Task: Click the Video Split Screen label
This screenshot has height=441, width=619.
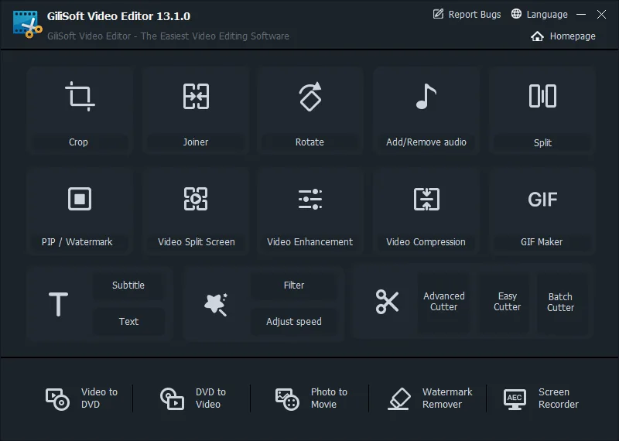Action: 197,242
